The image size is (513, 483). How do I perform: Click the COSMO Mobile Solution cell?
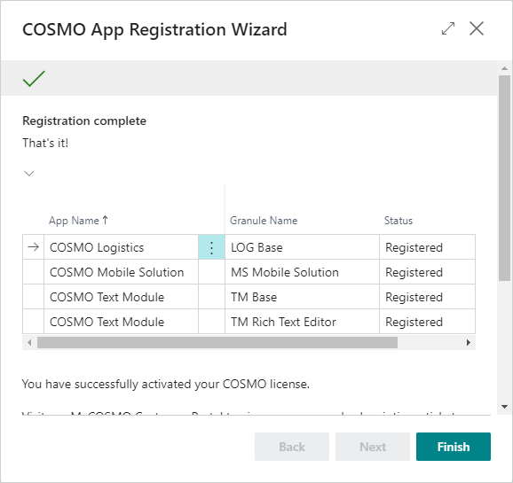click(121, 272)
